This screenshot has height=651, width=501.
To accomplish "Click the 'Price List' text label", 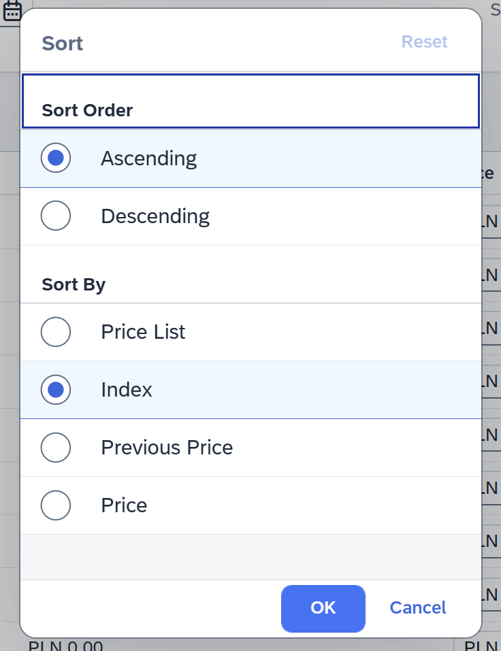I will coord(143,332).
